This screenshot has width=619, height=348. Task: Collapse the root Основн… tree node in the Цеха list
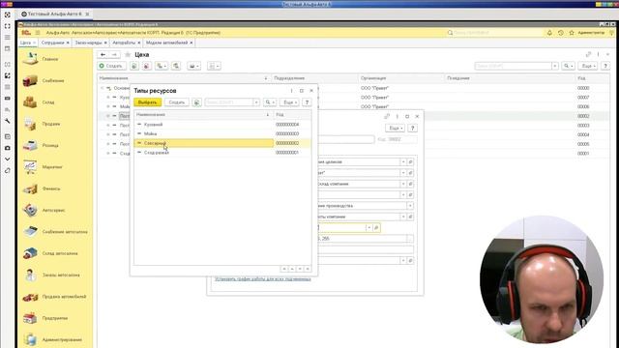coord(102,88)
